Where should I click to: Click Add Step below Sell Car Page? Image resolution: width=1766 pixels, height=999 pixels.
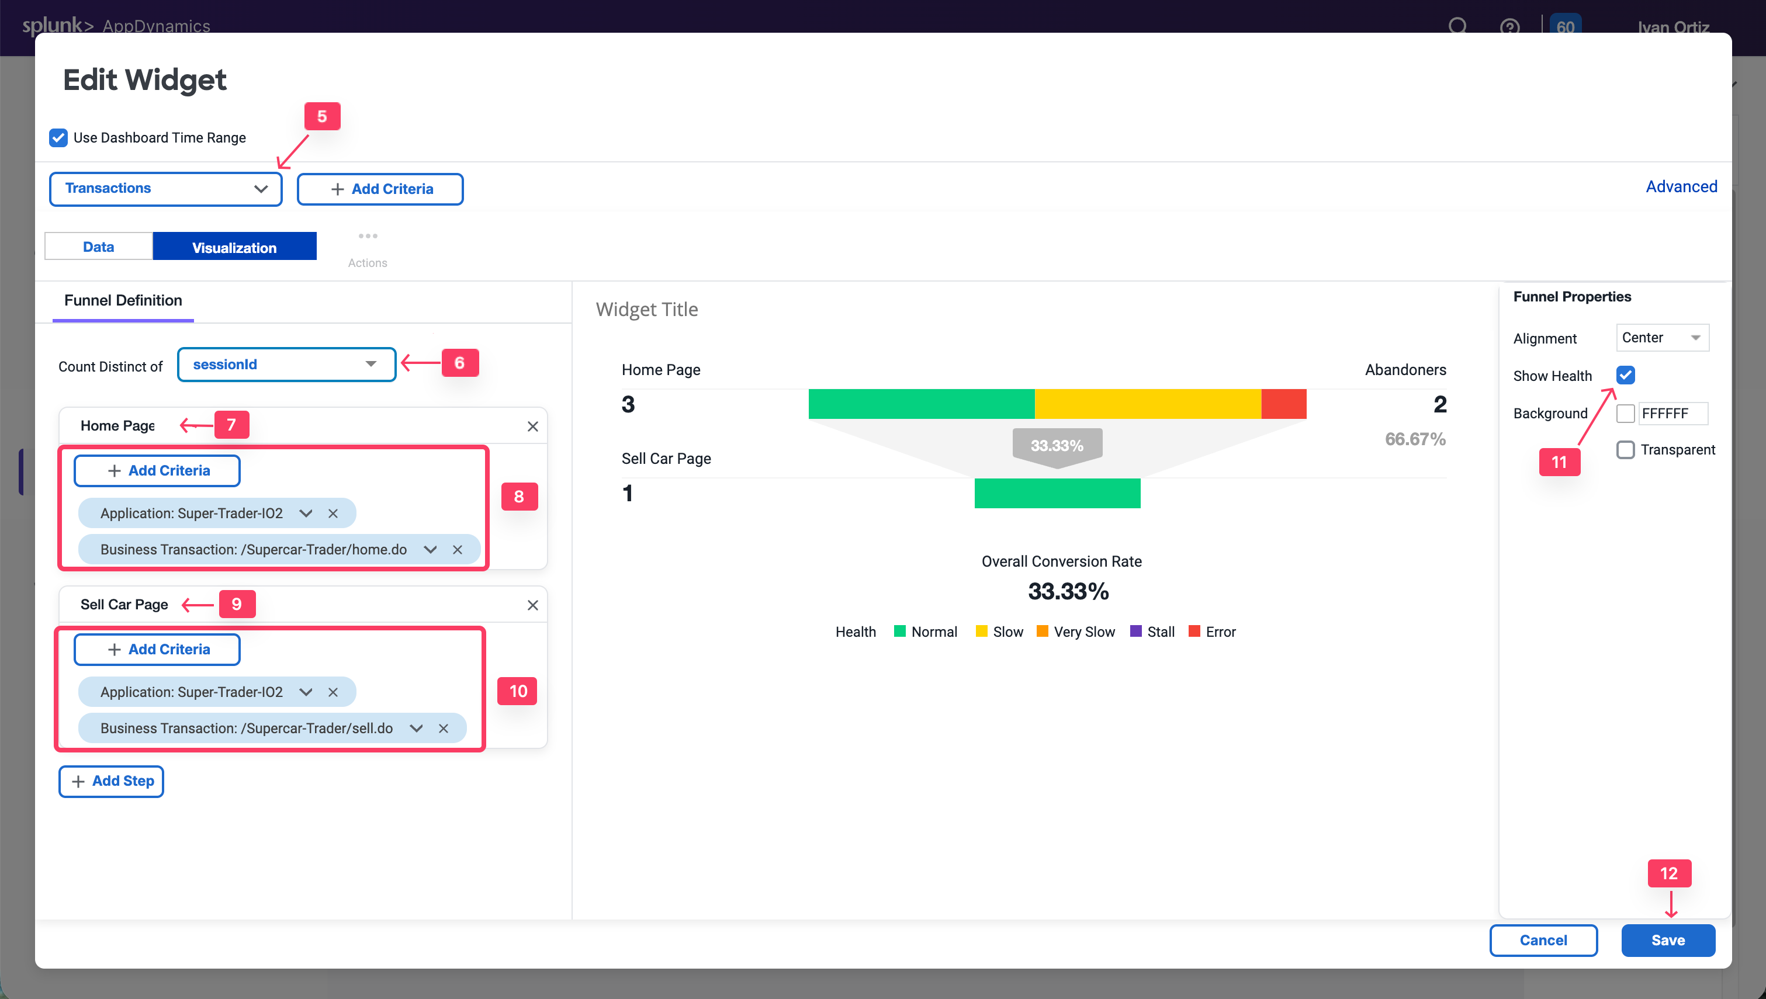coord(111,781)
